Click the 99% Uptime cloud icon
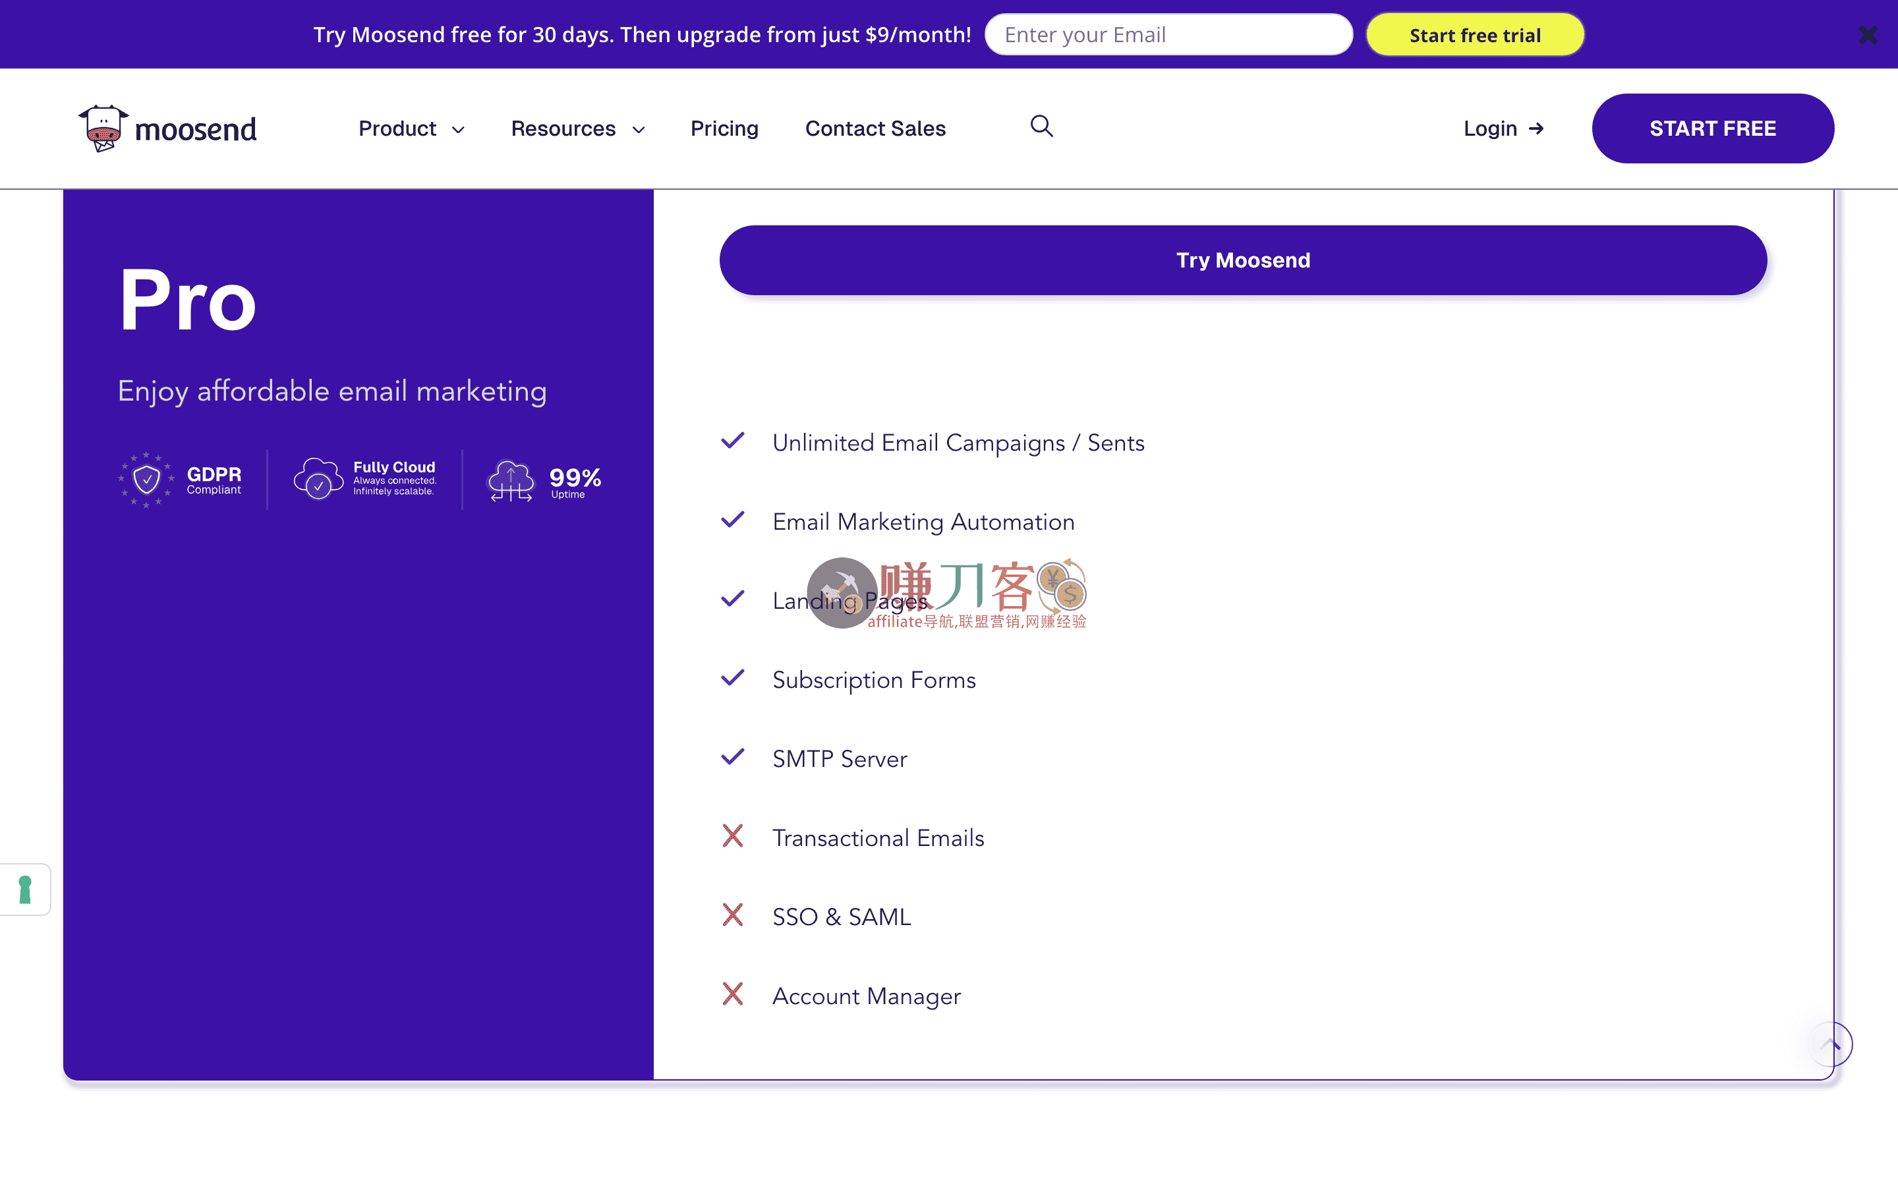Image resolution: width=1898 pixels, height=1186 pixels. tap(511, 480)
